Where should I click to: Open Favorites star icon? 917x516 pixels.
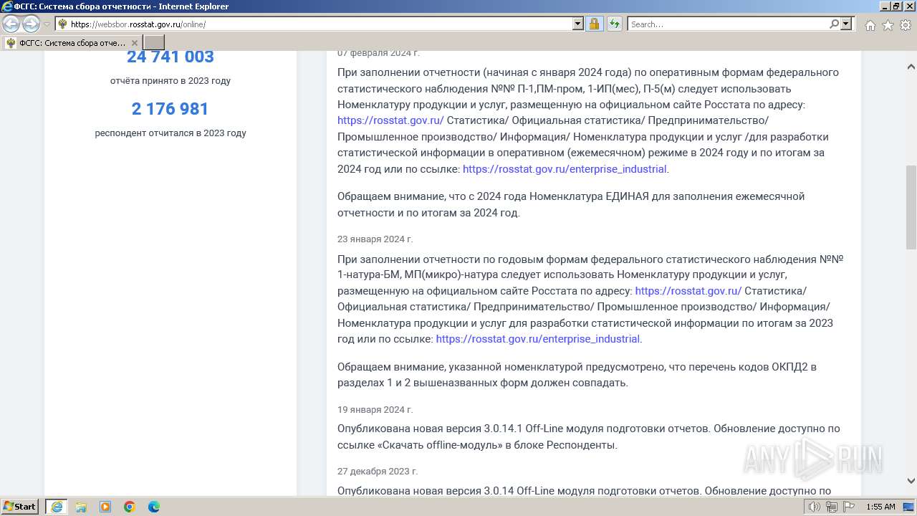point(888,25)
